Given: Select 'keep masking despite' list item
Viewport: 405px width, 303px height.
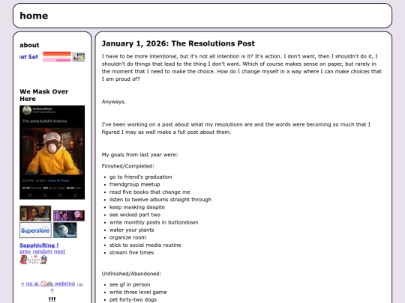Looking at the screenshot, I should point(137,207).
